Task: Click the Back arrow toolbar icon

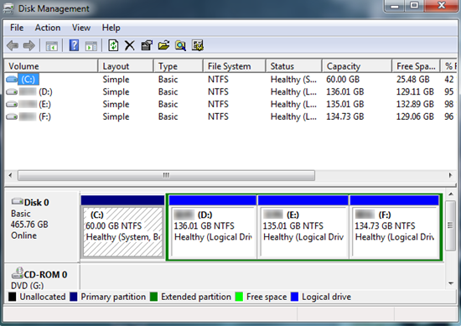Action: (13, 45)
